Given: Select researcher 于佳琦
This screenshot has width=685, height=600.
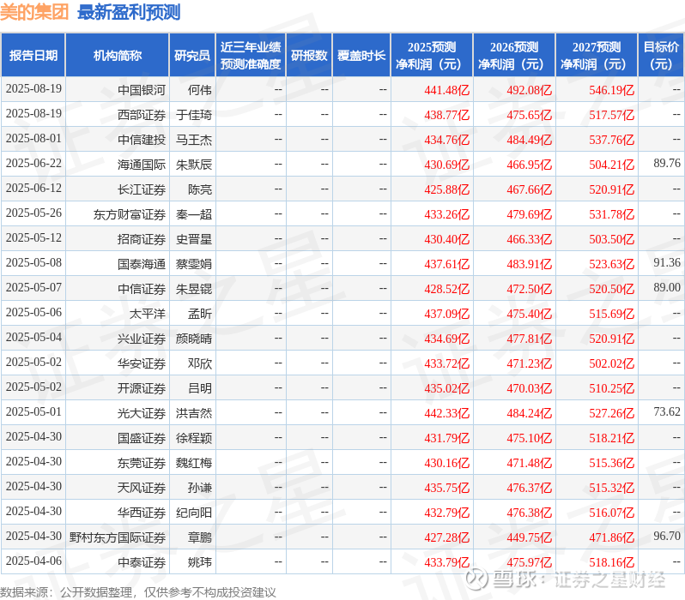Looking at the screenshot, I should tap(194, 115).
